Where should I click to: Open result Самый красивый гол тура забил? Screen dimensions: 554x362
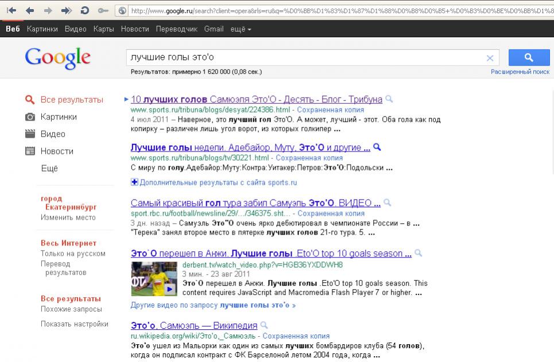coord(255,203)
